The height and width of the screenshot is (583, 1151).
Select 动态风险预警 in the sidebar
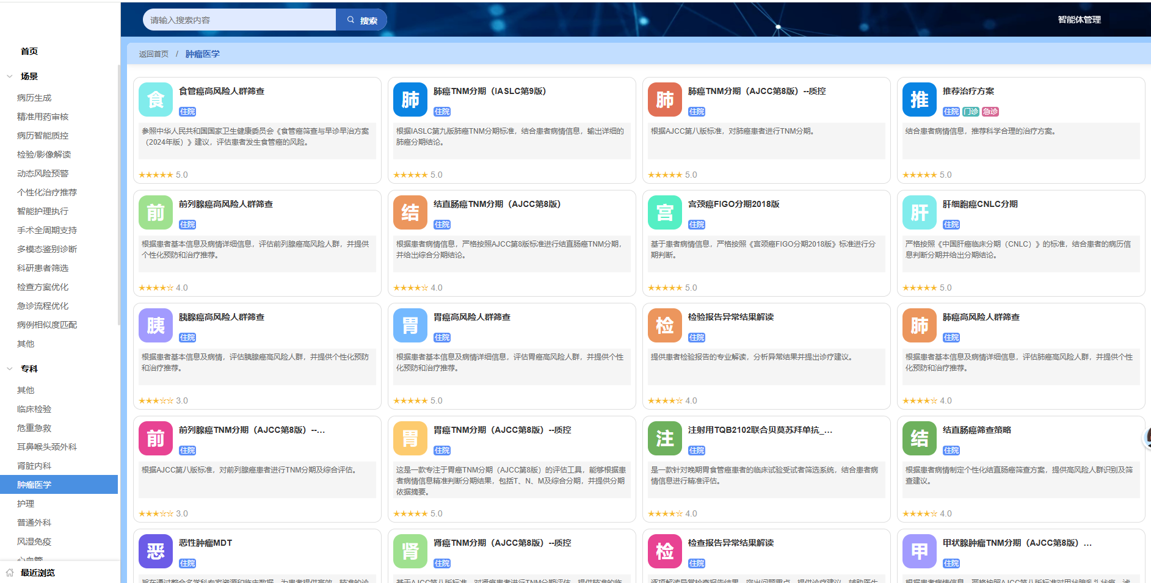click(43, 173)
